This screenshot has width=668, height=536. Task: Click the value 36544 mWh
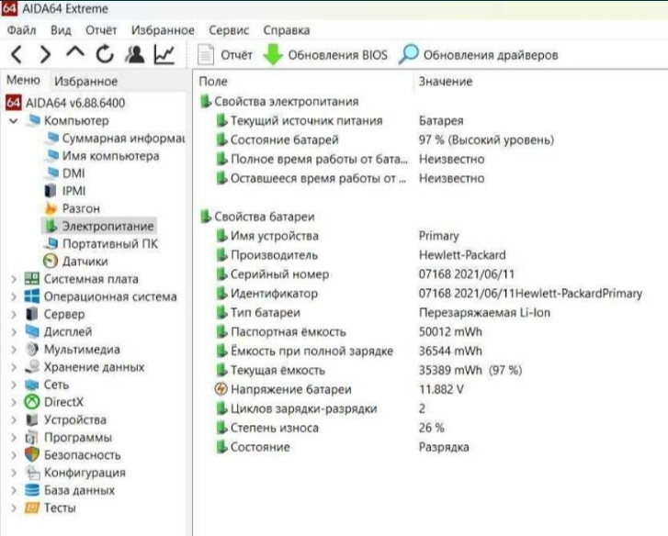pyautogui.click(x=450, y=351)
